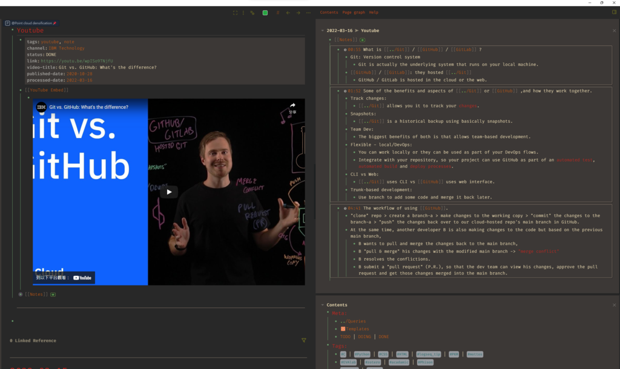This screenshot has width=620, height=369.
Task: Jump to timestamp 01:52 in notes
Action: [x=354, y=91]
